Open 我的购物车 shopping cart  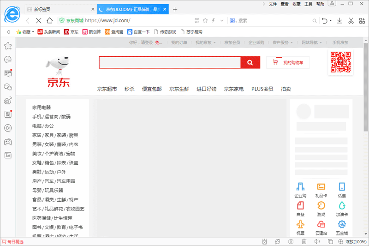coord(288,62)
